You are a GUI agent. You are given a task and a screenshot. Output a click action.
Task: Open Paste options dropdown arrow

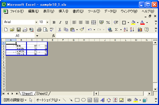point(77,30)
